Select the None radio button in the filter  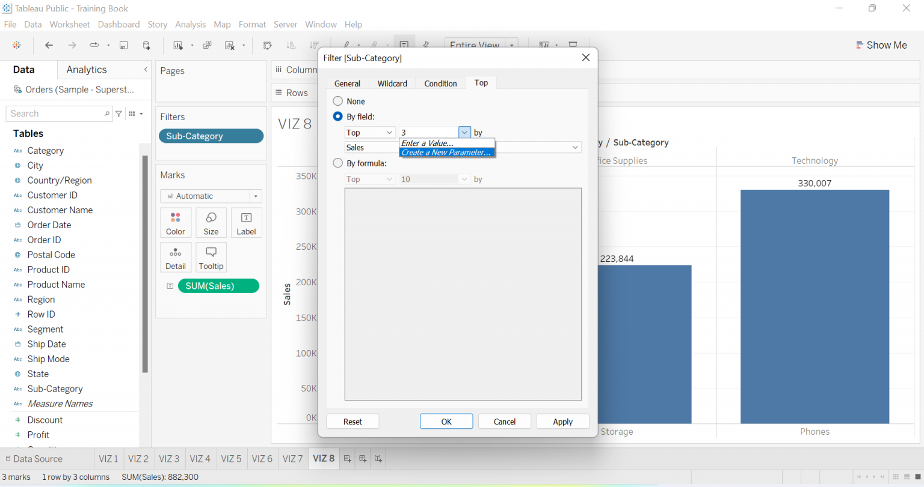pyautogui.click(x=337, y=101)
